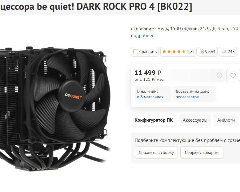Expand the specs with the подробнее link

point(142,36)
